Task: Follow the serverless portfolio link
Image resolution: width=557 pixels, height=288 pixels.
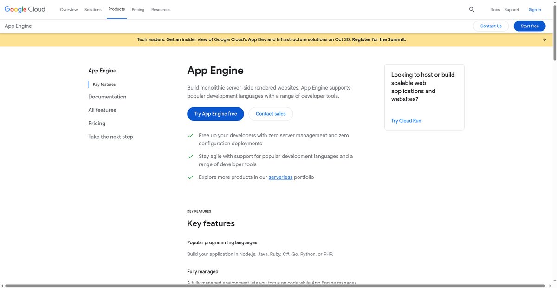Action: (280, 177)
